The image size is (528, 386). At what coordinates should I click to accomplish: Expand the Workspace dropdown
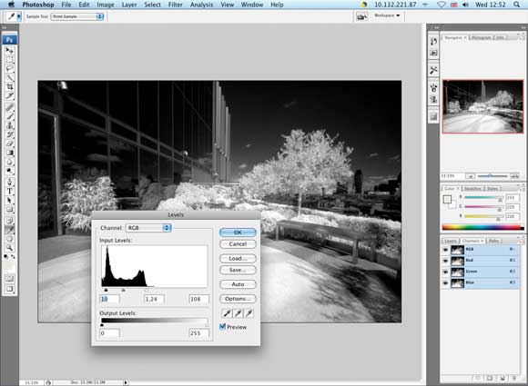pyautogui.click(x=387, y=15)
